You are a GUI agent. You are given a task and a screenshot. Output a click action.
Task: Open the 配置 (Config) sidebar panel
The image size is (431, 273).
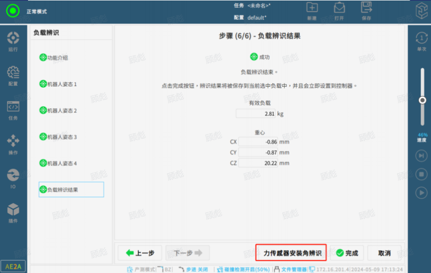(x=13, y=75)
